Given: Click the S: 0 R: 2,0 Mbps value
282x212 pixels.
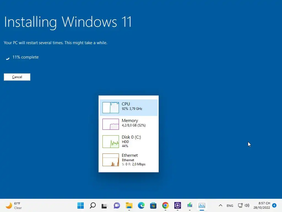Looking at the screenshot, I should coord(134,164).
